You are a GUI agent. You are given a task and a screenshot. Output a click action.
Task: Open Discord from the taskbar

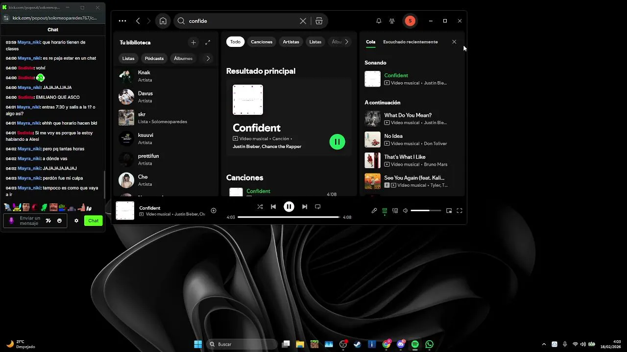pos(401,344)
